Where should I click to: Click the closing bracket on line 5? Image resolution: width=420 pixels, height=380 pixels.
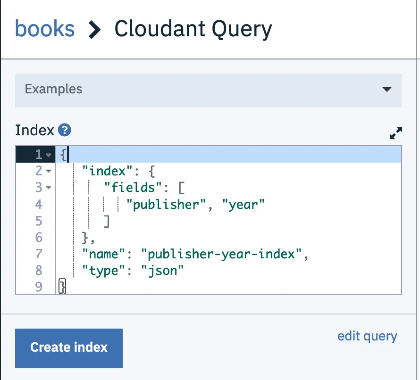click(x=107, y=221)
